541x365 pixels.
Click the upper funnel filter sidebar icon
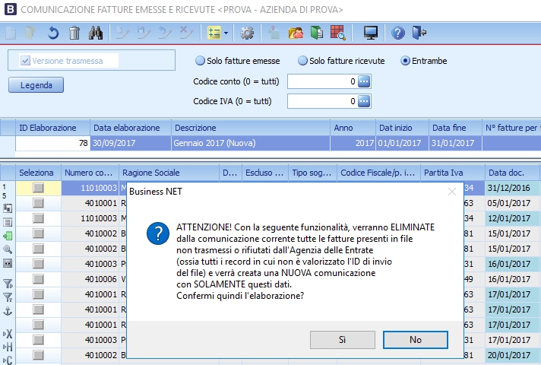coord(8,284)
